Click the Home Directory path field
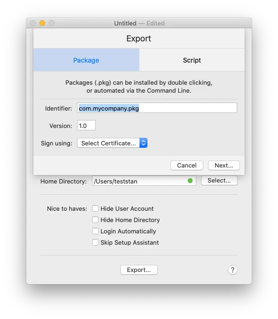 144,181
